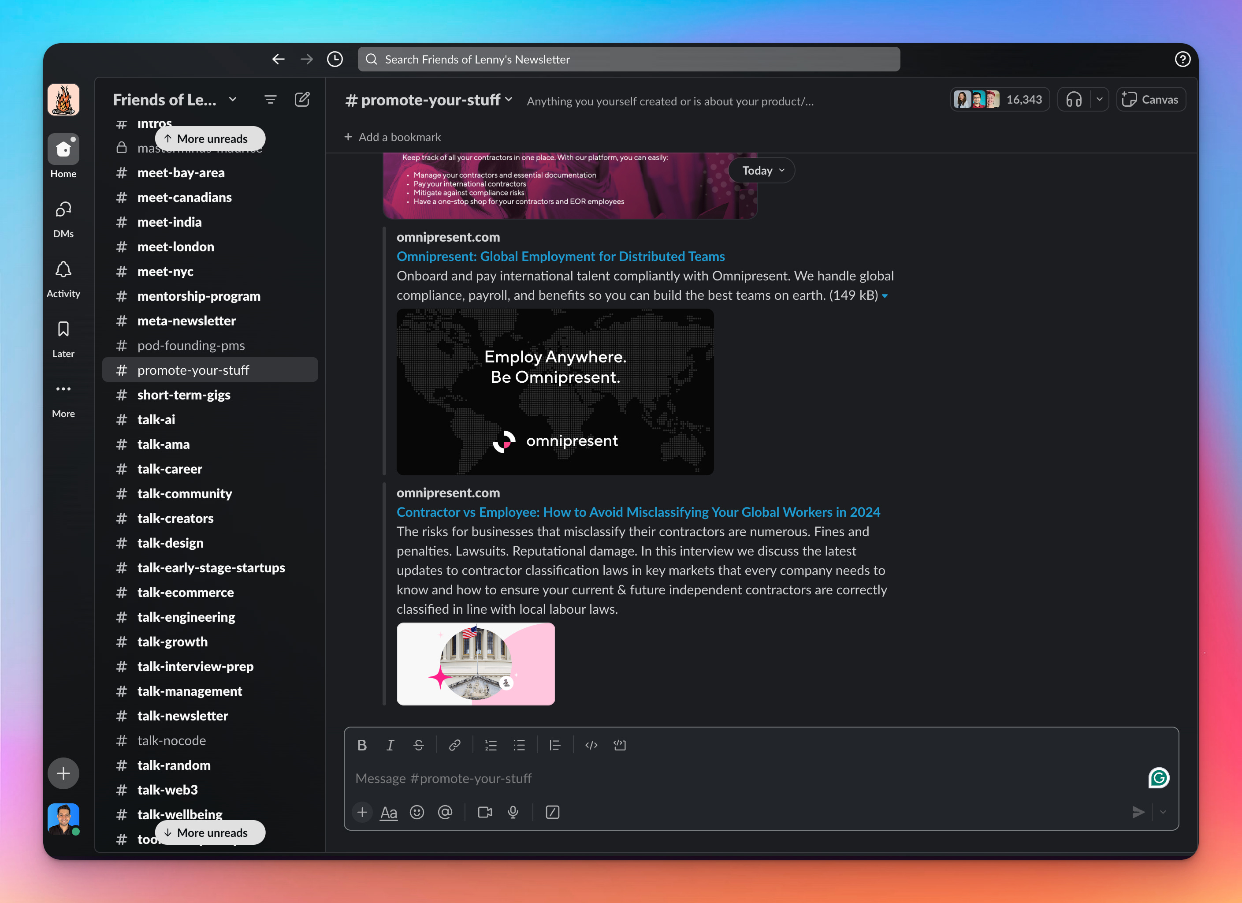
Task: Open the talk-growth channel
Action: click(210, 642)
